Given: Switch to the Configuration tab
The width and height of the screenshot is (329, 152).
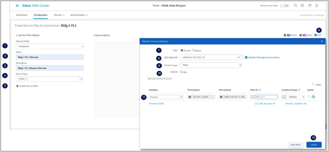Looking at the screenshot, I should pos(40,15).
